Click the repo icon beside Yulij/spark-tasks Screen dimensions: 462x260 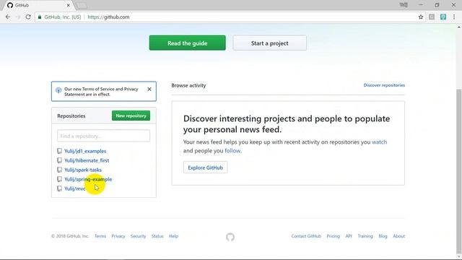click(x=59, y=170)
